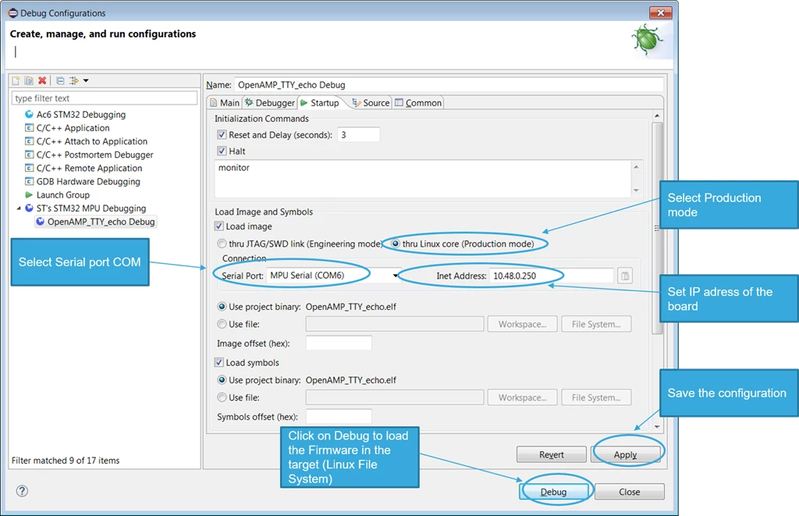
Task: Edit the configuration Name field
Action: pos(449,84)
